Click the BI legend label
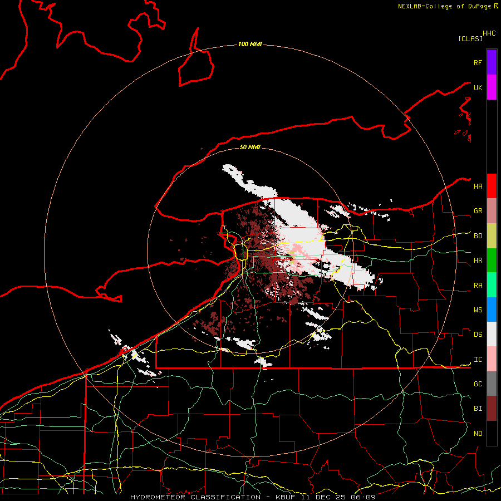This screenshot has height=501, width=501. 478,409
